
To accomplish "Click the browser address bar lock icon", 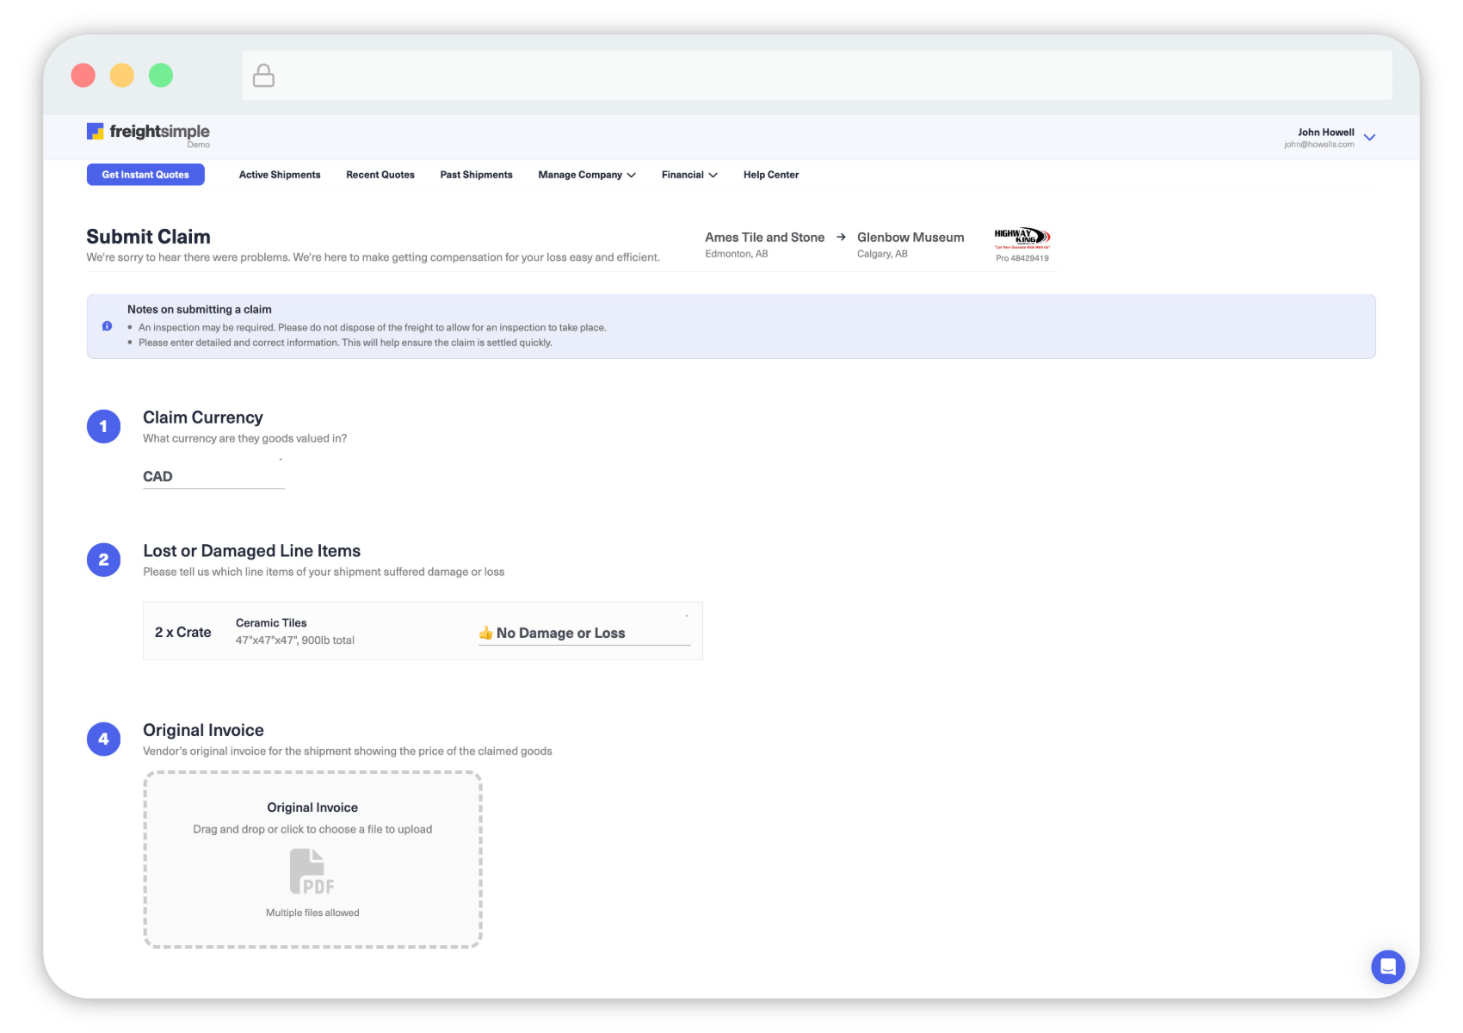I will click(x=263, y=76).
